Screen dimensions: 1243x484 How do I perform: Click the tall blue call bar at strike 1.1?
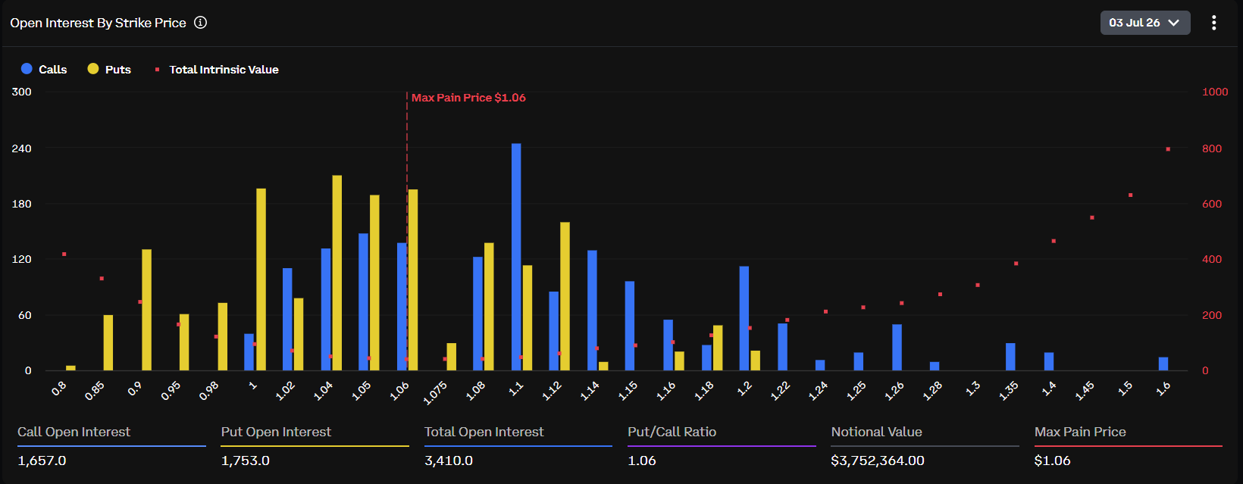516,257
